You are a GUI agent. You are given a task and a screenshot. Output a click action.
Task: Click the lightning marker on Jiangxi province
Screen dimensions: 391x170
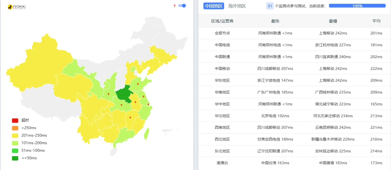(x=130, y=117)
